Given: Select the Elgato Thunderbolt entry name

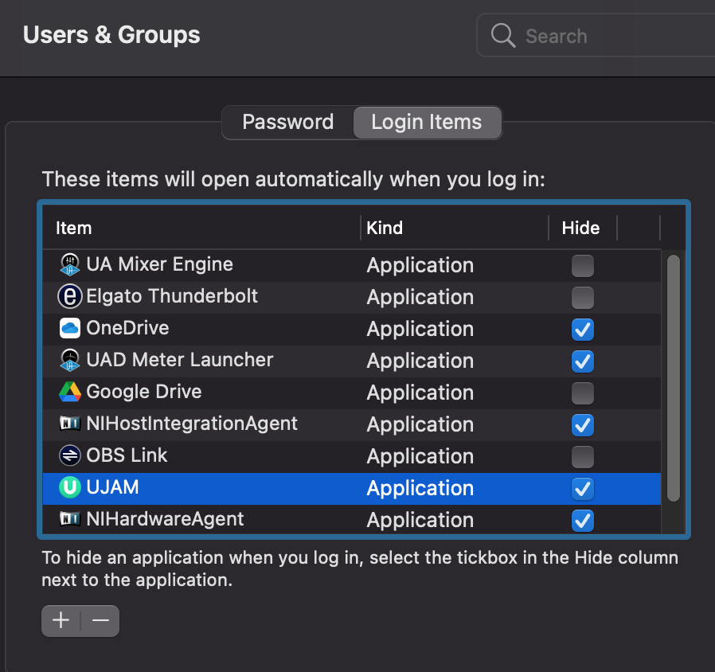Looking at the screenshot, I should click(x=172, y=296).
